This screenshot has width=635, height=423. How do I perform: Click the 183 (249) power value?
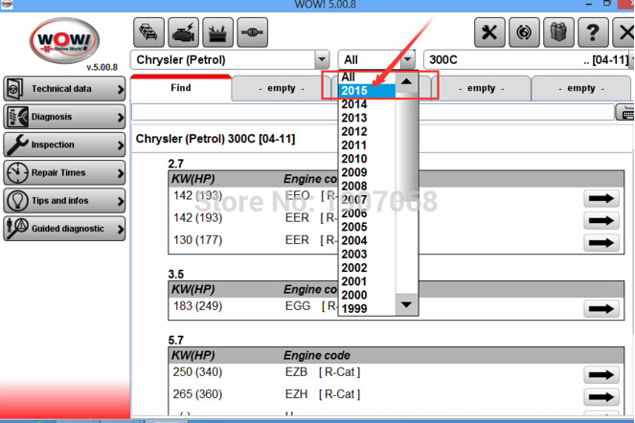point(197,306)
